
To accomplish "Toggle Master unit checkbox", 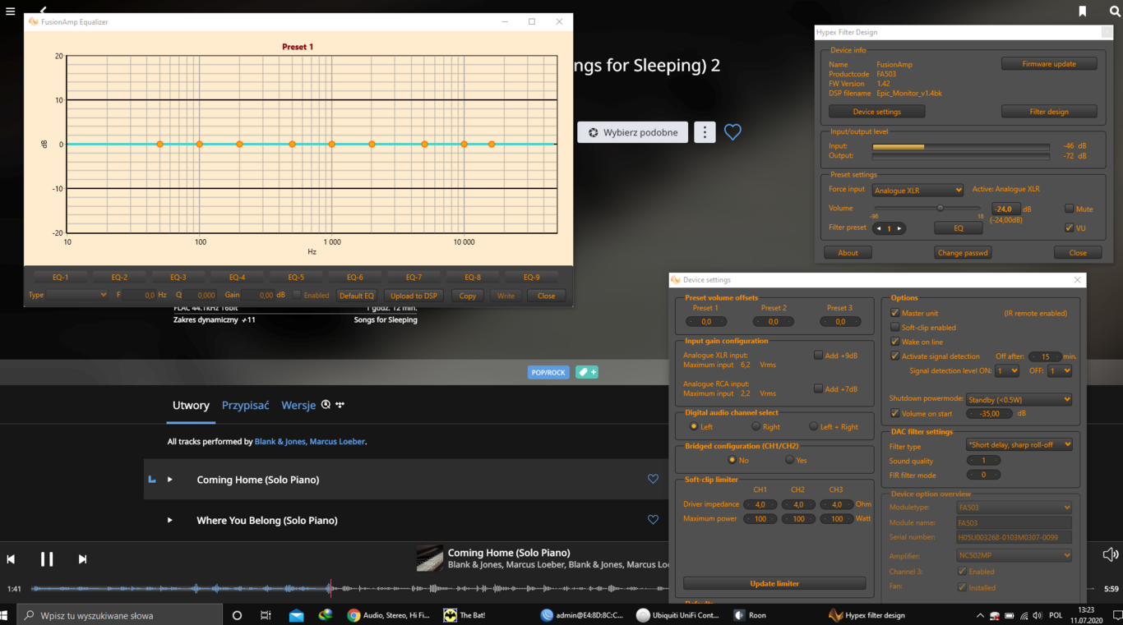I will tap(895, 313).
